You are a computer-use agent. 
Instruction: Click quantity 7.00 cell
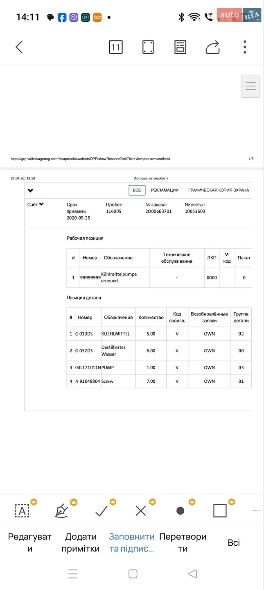(151, 381)
